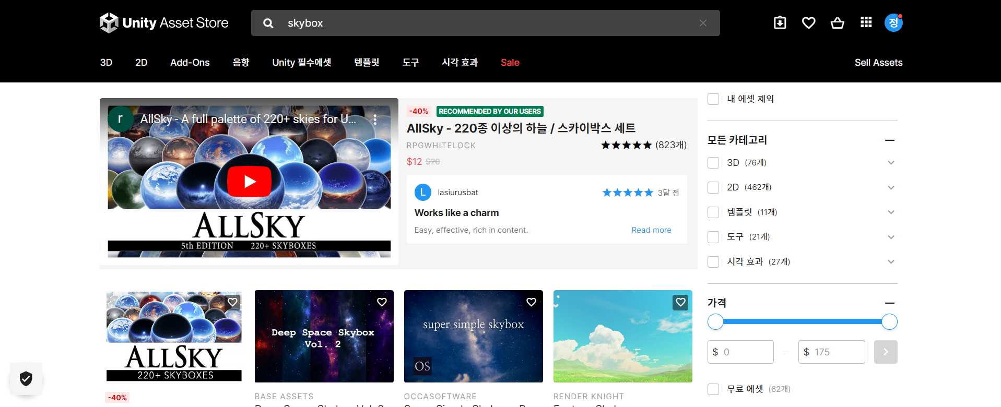Click the minimum price input field
Screen dimensions: 1001x407
pyautogui.click(x=740, y=352)
